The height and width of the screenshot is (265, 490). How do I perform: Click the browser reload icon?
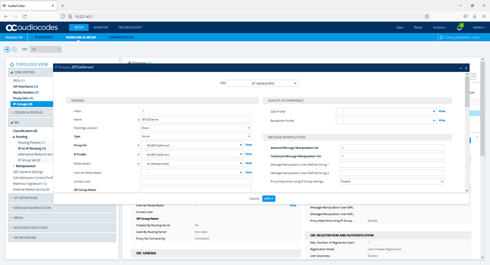pyautogui.click(x=24, y=17)
